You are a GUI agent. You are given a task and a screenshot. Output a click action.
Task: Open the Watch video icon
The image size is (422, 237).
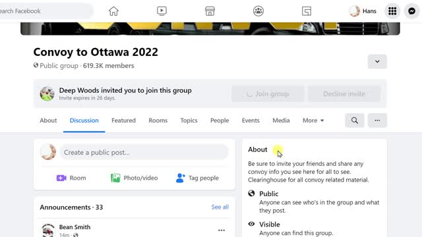point(162,11)
